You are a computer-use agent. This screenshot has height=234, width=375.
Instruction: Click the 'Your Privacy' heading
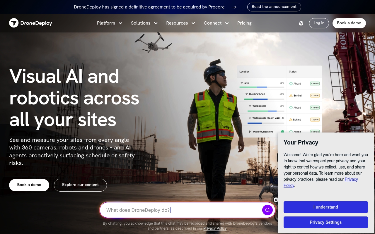coord(301,142)
